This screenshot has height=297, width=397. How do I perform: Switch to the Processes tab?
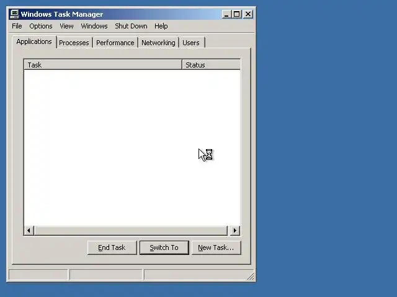pos(74,43)
